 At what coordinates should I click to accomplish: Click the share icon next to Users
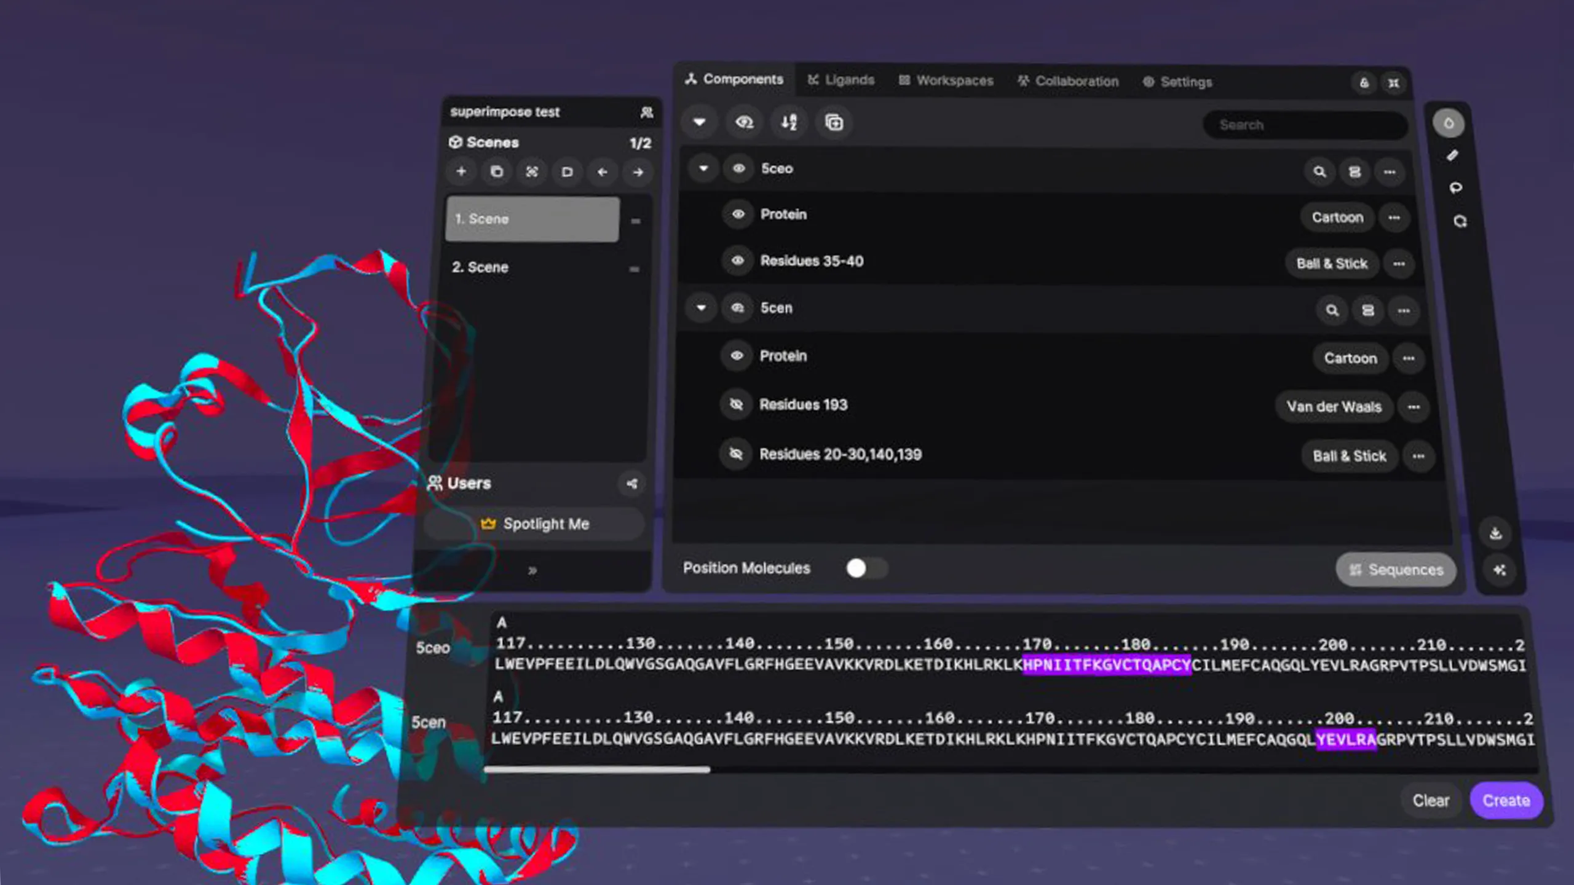click(x=631, y=484)
